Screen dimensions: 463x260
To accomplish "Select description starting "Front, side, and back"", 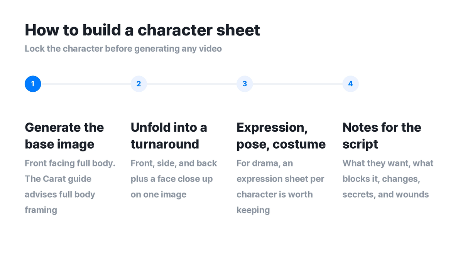I will 174,179.
